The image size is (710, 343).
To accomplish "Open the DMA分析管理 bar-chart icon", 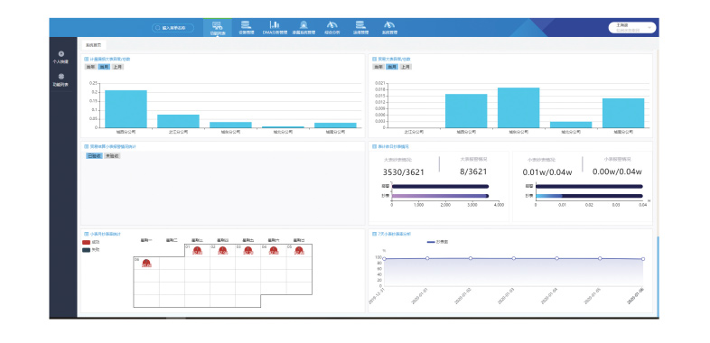I will pyautogui.click(x=275, y=24).
